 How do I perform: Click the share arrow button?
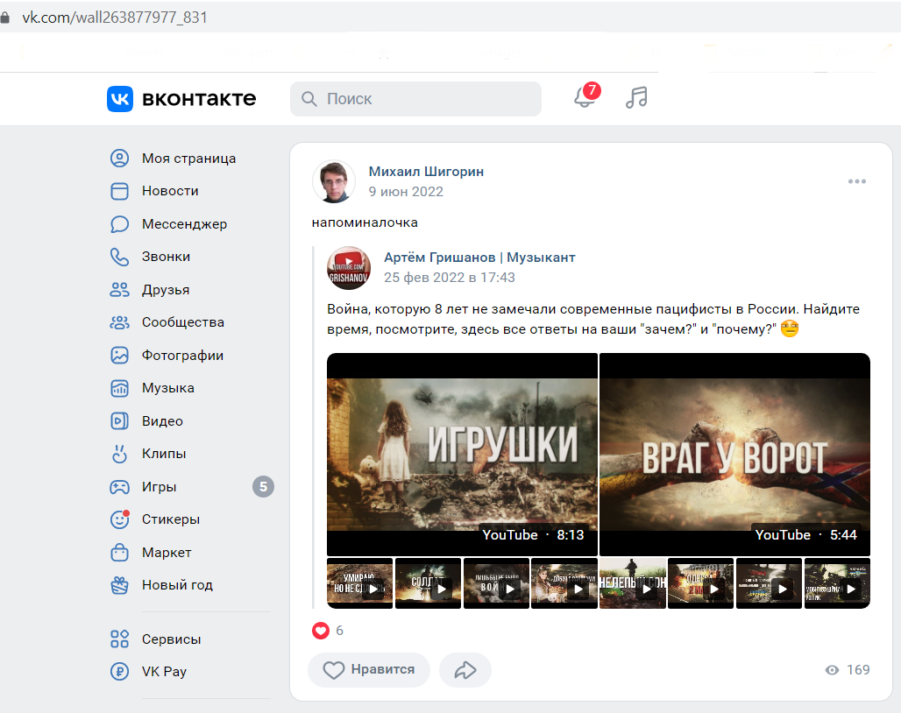point(465,670)
